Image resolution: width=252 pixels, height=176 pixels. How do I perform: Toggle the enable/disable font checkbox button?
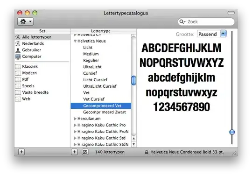85,152
